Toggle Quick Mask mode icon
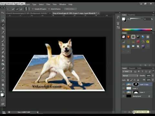Viewport: 155px width, 116px height. tap(3, 100)
